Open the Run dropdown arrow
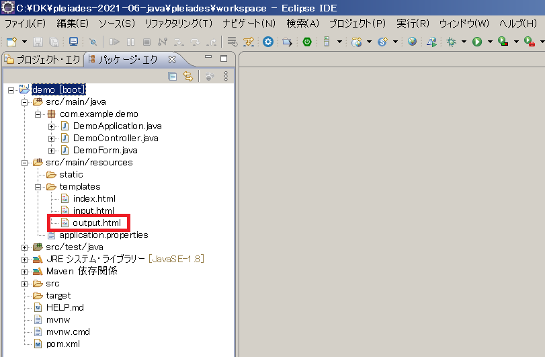The image size is (545, 357). [x=490, y=42]
